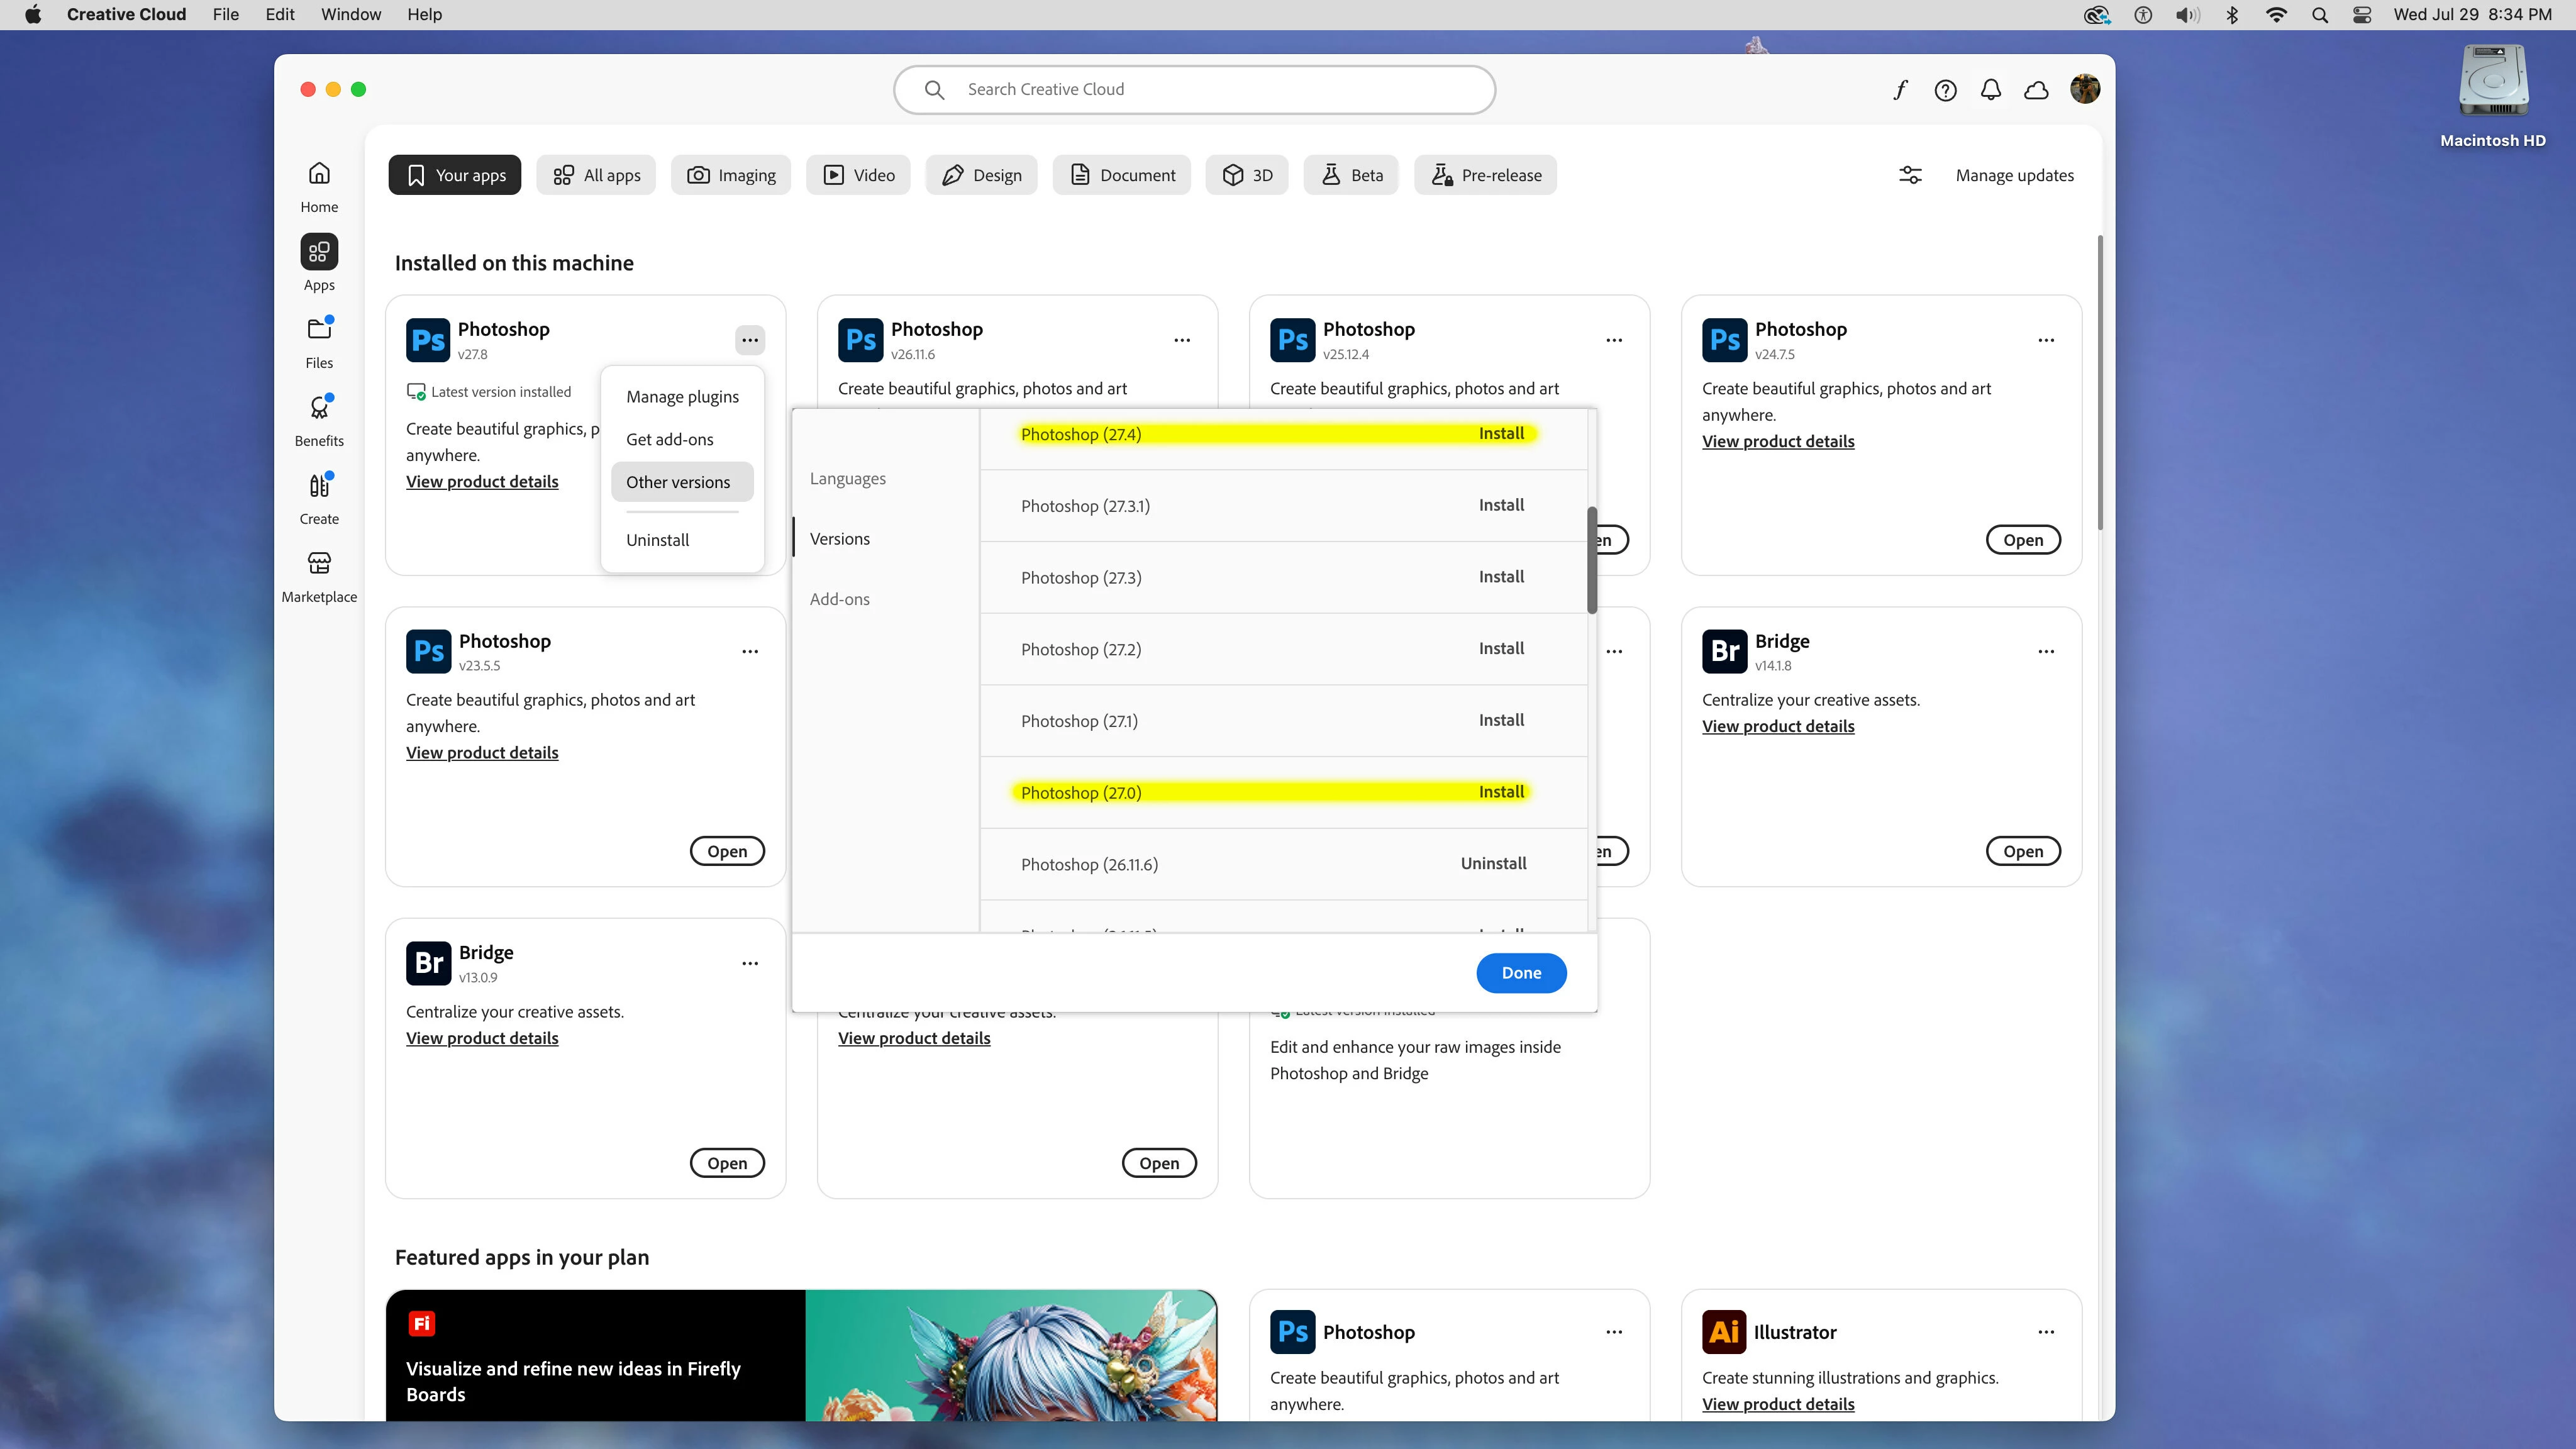Click the Search Creative Cloud field
The height and width of the screenshot is (1449, 2576).
1194,90
